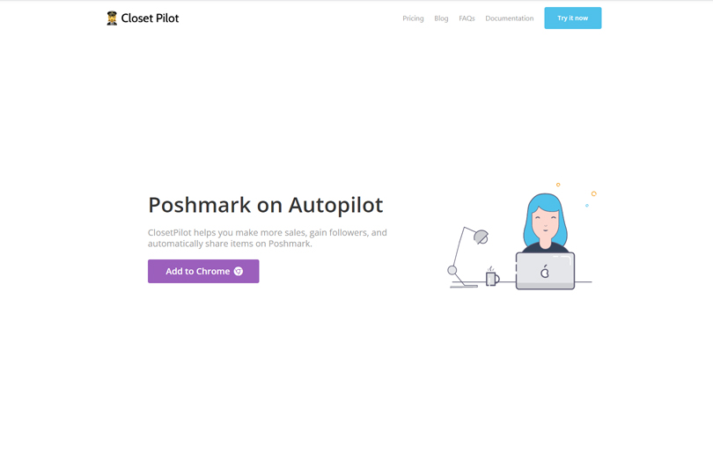Click the laptop illustration body
713x474 pixels.
click(545, 271)
